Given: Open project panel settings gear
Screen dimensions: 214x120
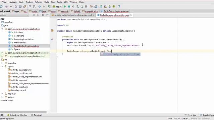Looking at the screenshot, I should click(43, 15).
